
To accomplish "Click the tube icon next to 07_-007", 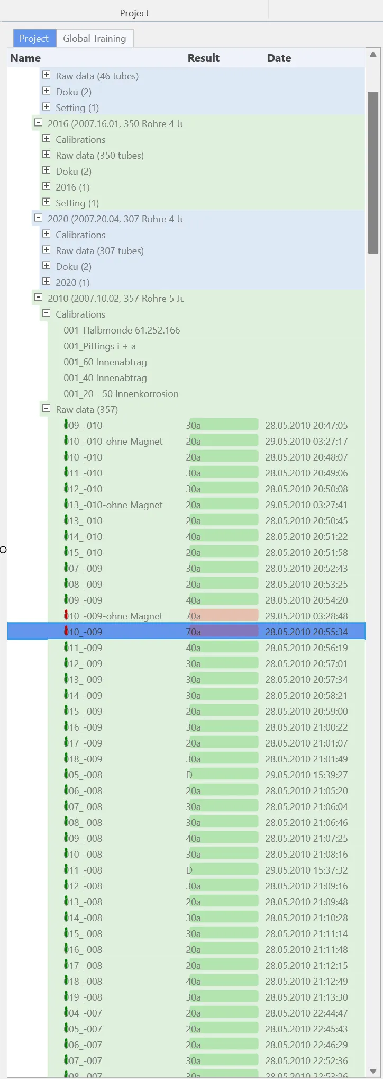I will pos(66,1060).
